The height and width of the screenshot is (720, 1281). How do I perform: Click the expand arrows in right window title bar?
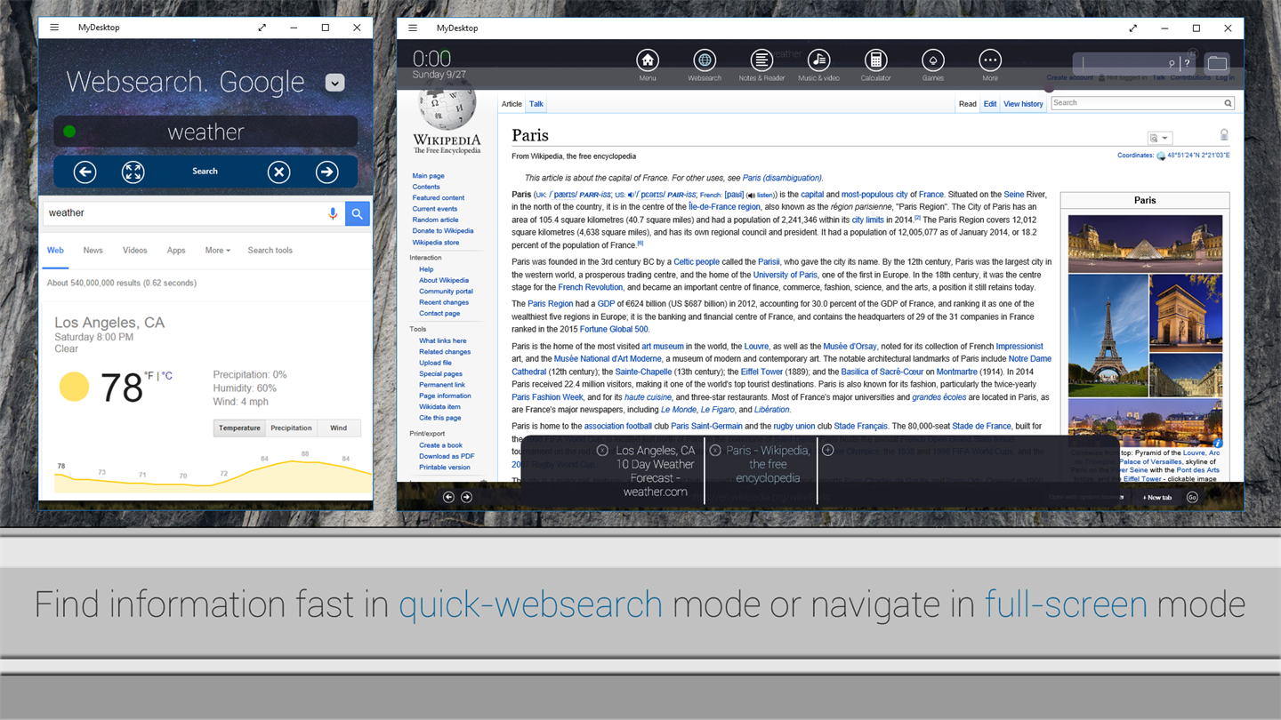click(1132, 28)
